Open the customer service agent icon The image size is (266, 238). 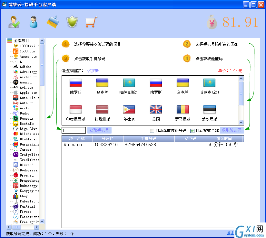click(34, 22)
